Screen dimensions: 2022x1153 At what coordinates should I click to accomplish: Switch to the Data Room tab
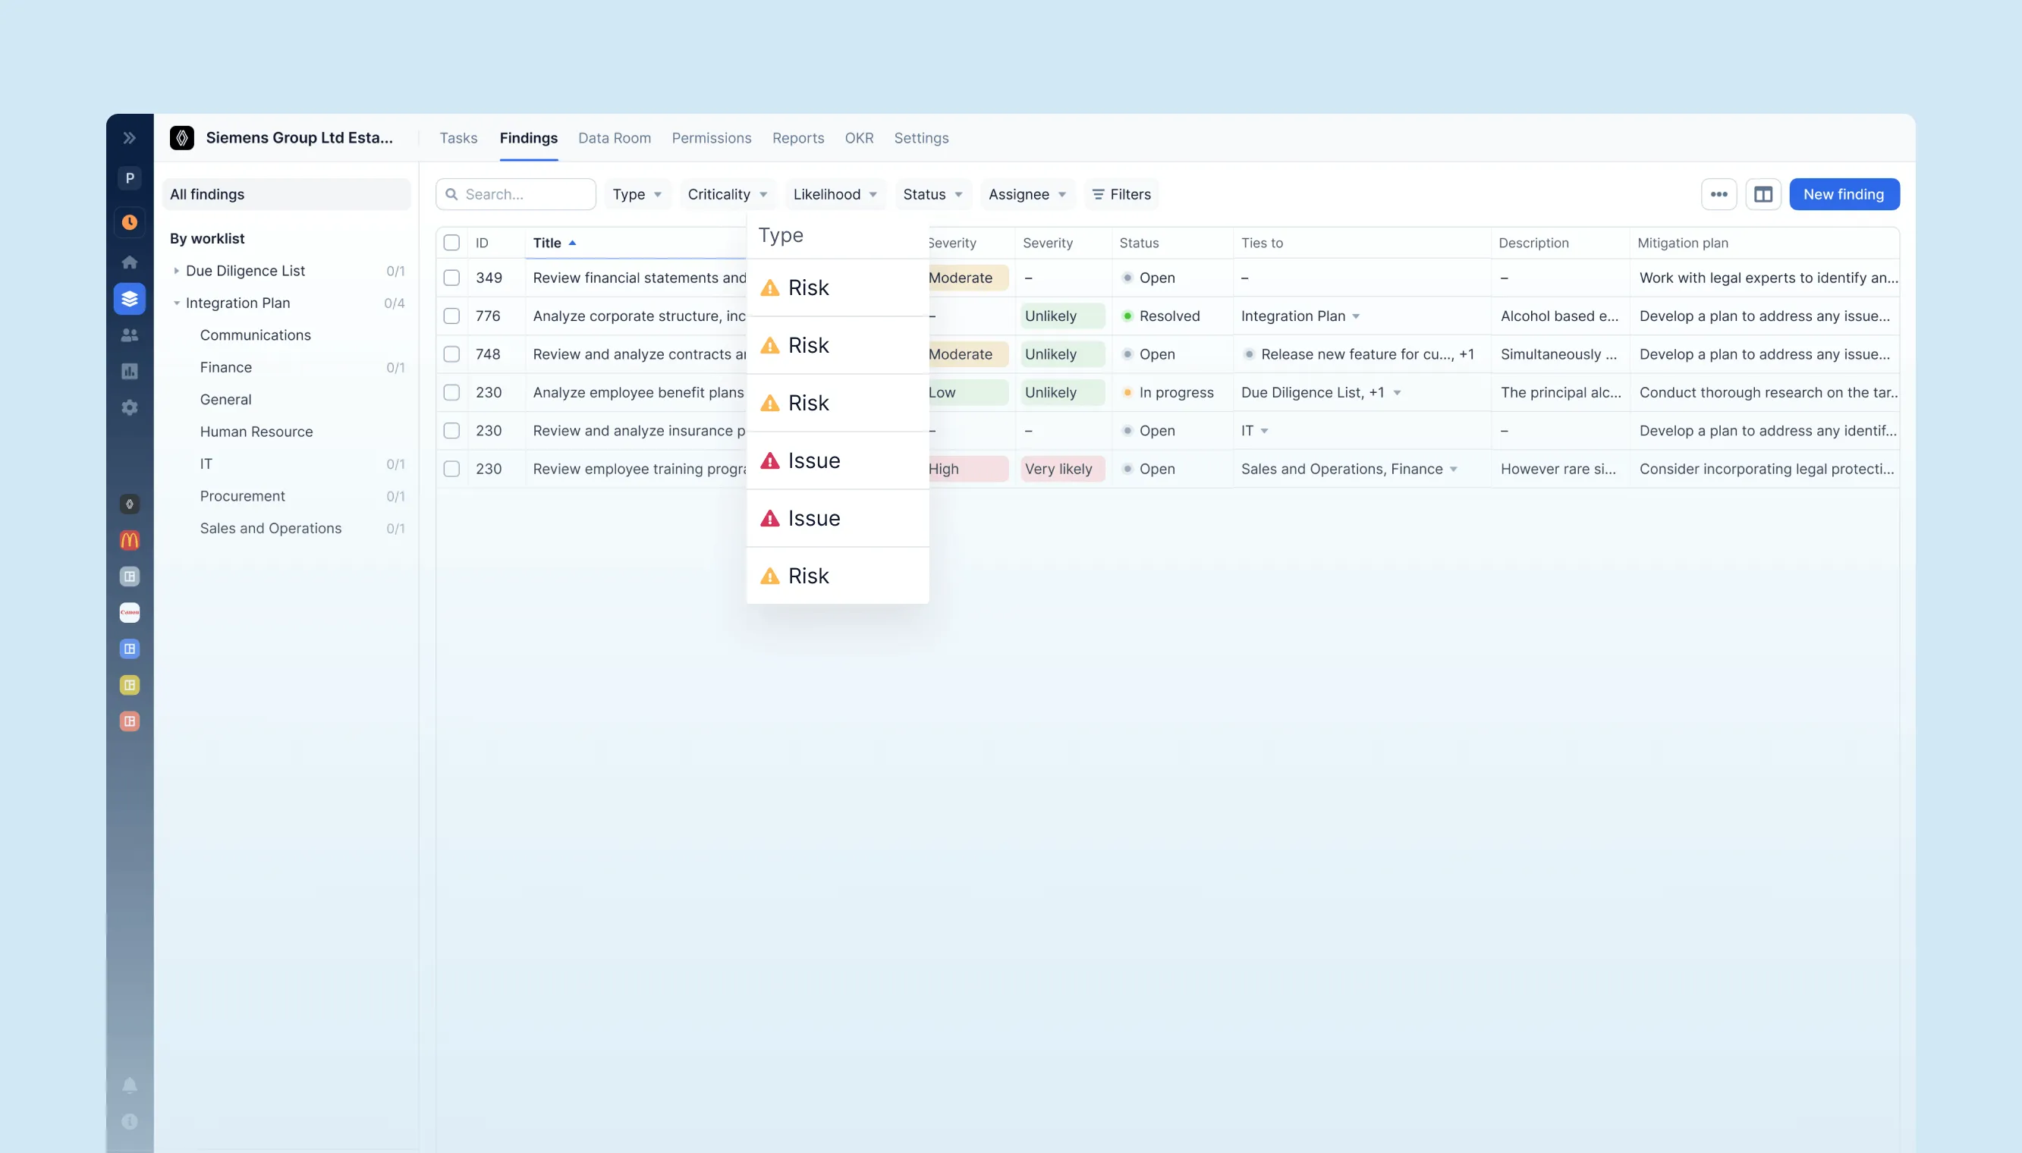pyautogui.click(x=614, y=138)
